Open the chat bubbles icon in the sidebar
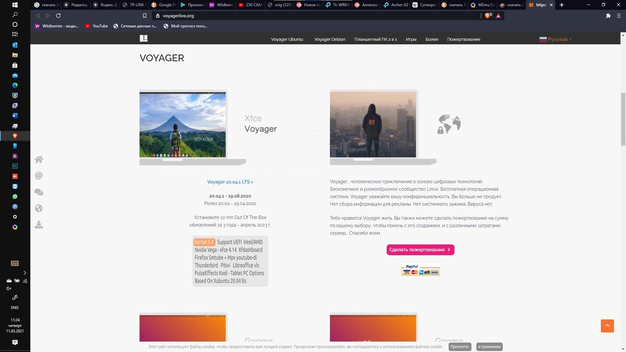 (x=39, y=192)
